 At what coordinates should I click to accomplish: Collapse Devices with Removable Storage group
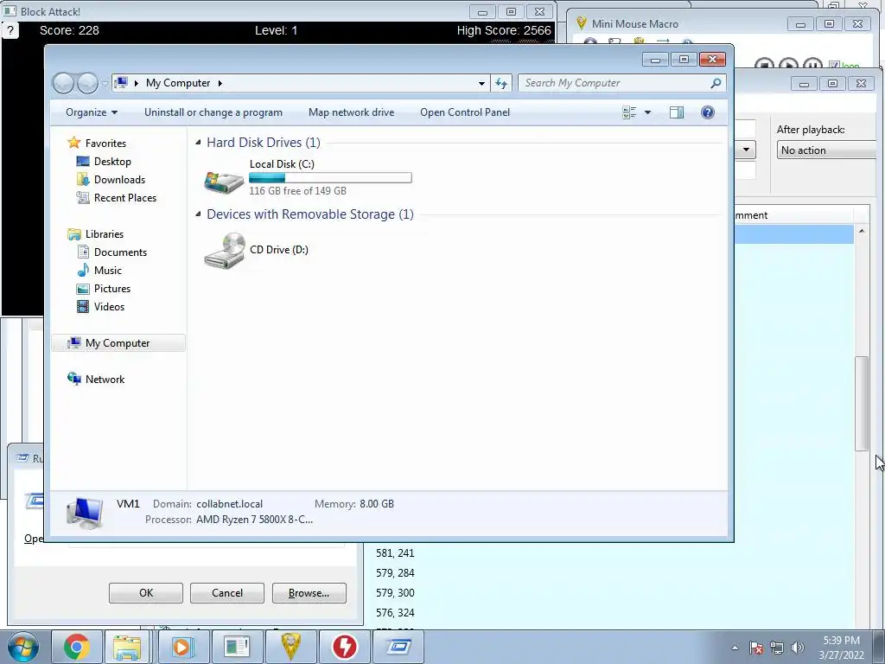tap(198, 214)
